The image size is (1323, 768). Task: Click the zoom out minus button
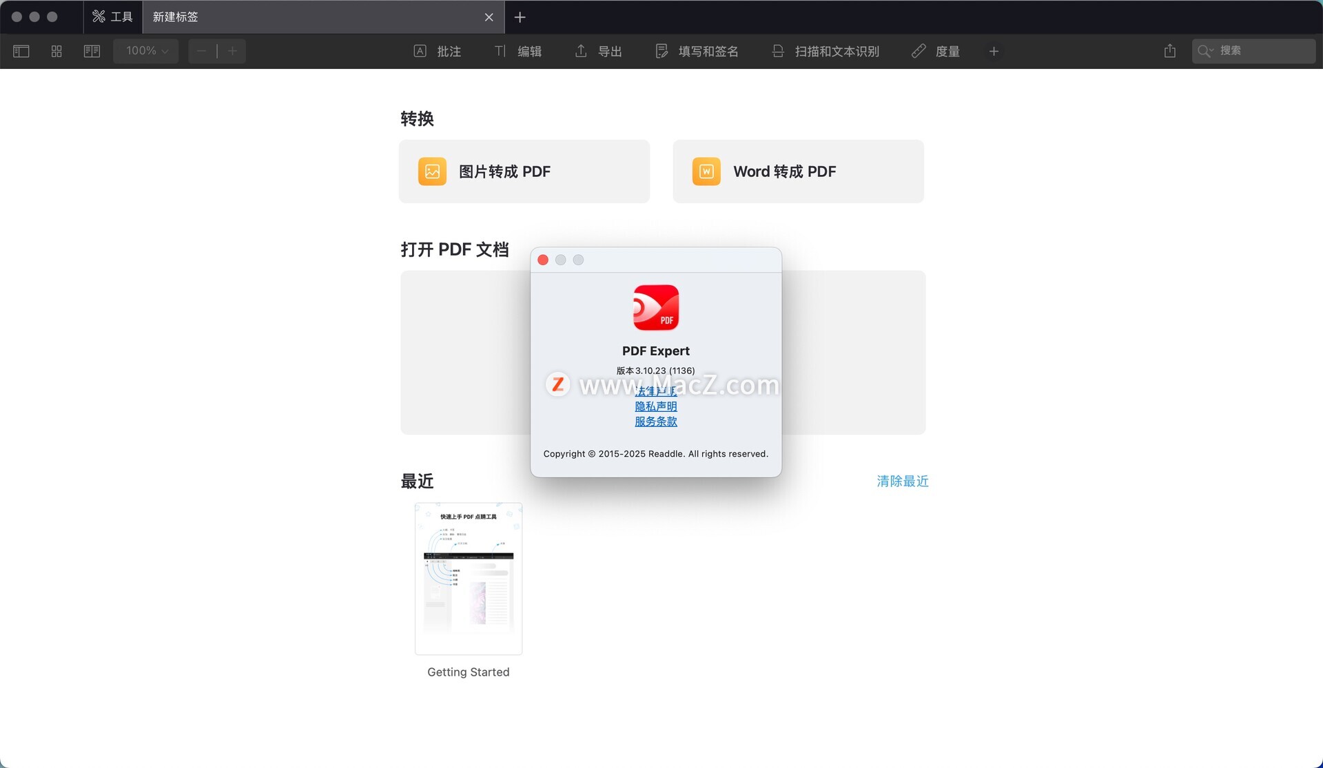tap(202, 51)
